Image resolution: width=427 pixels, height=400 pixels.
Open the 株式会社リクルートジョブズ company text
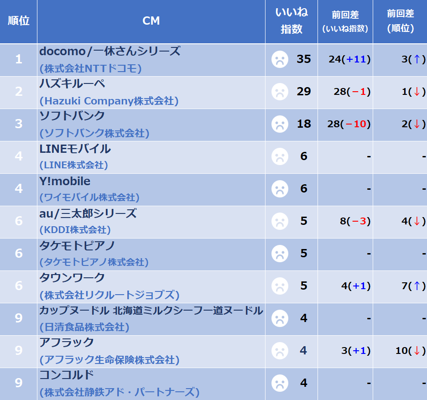[109, 295]
